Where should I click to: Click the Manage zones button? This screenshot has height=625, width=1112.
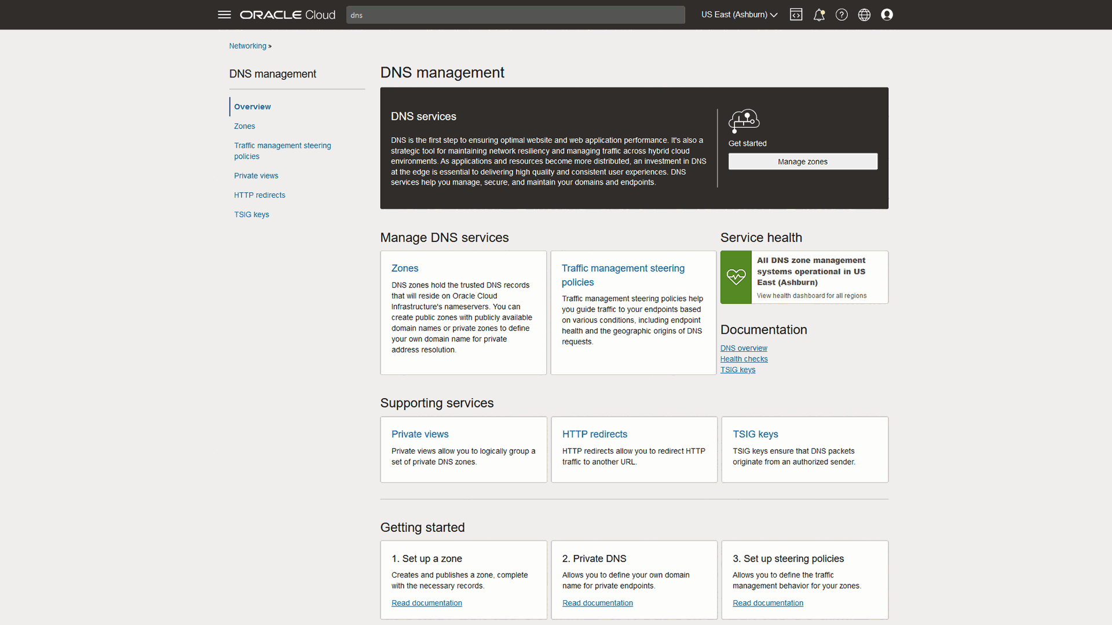[803, 161]
